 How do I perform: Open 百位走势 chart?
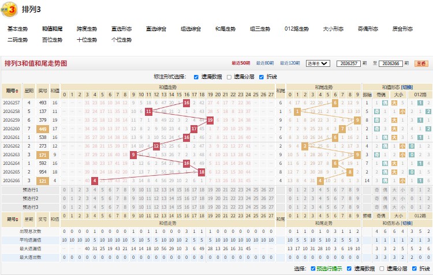[x=52, y=40]
